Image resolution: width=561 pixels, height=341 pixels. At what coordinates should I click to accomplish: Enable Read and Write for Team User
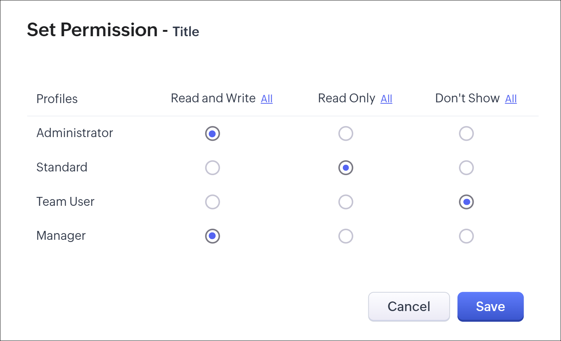coord(212,202)
